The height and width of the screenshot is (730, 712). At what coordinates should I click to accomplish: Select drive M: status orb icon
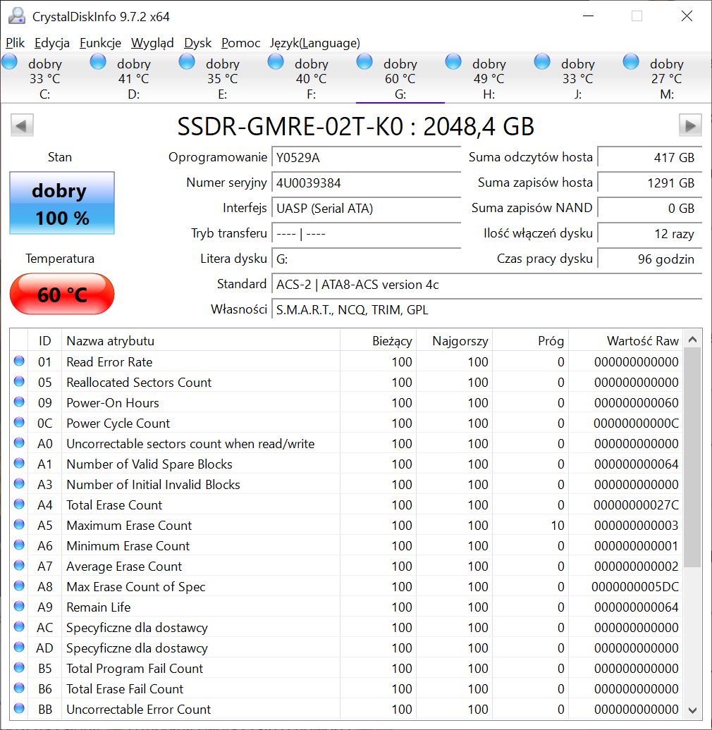click(631, 61)
